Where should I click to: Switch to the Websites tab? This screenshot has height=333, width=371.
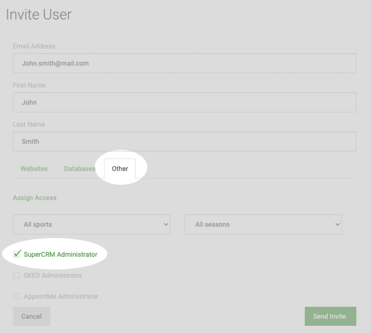[x=34, y=169]
